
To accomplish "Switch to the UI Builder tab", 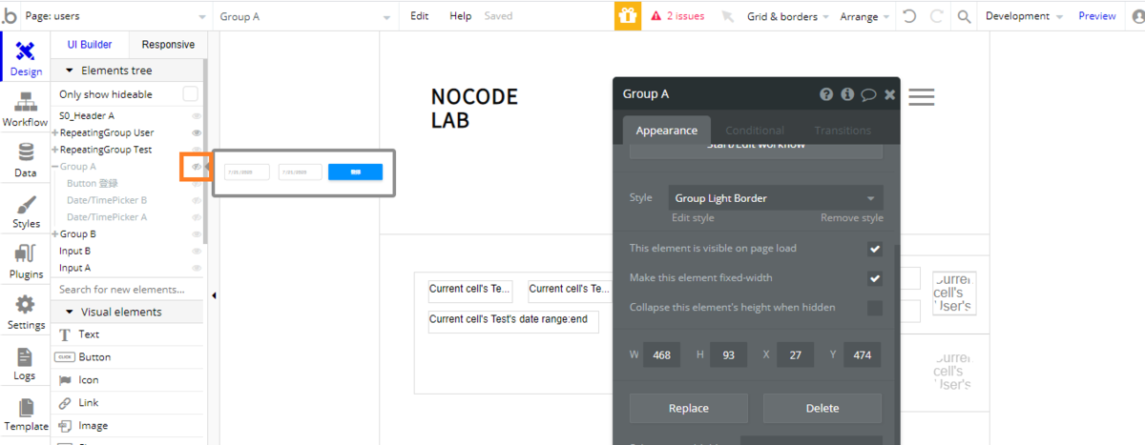I will coord(90,45).
